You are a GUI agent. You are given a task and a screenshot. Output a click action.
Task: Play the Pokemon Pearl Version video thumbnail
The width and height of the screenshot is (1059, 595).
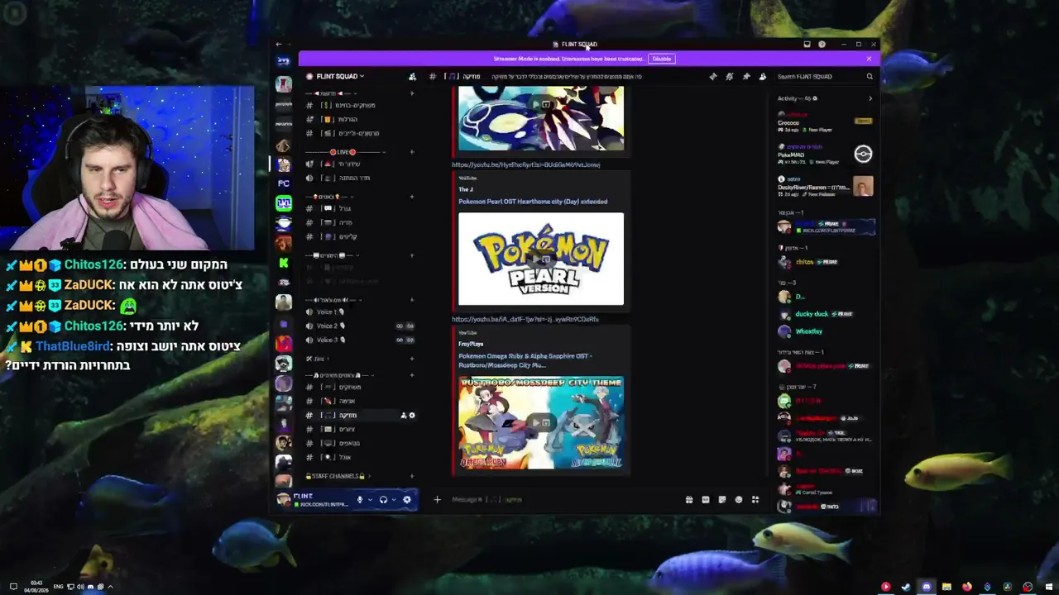click(541, 259)
